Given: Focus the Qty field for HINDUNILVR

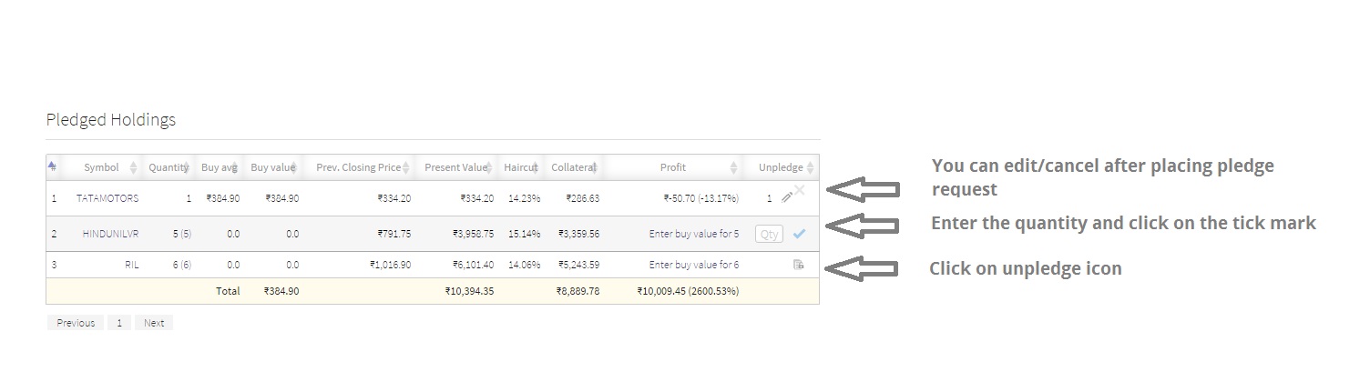Looking at the screenshot, I should click(x=769, y=234).
